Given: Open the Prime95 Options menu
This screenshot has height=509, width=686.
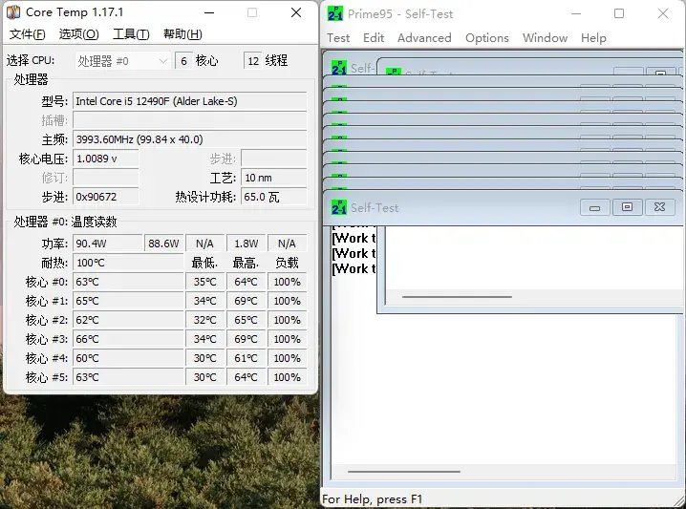Looking at the screenshot, I should [x=487, y=38].
